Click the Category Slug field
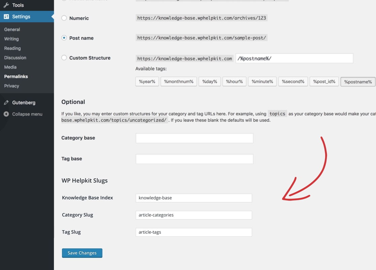Viewport: 376px width, 270px height. (194, 215)
